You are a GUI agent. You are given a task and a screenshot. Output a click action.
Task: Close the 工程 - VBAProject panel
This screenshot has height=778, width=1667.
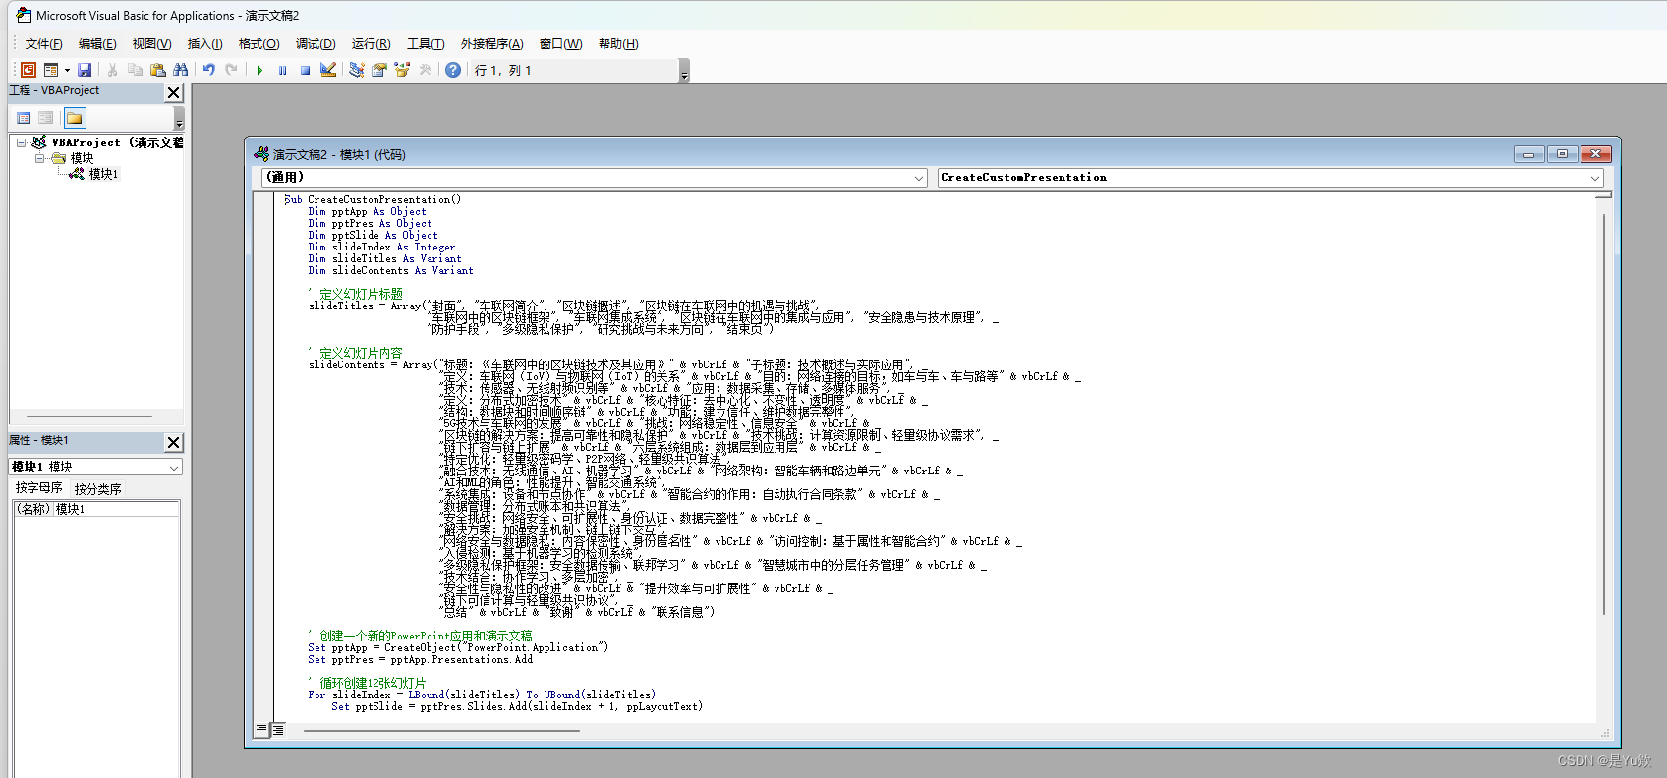pos(174,92)
